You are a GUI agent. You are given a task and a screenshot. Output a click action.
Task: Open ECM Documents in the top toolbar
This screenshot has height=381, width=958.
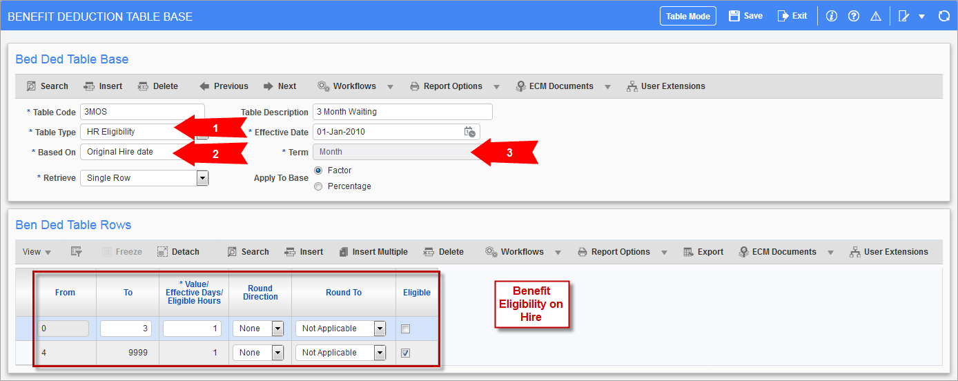(x=555, y=86)
